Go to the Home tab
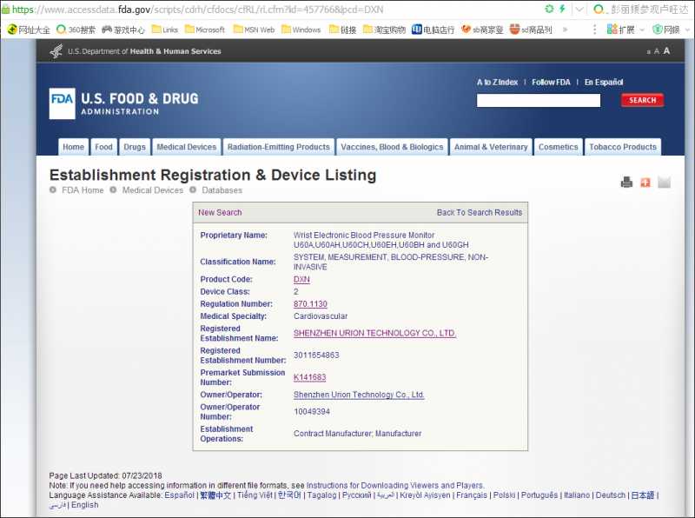Viewport: 695px width, 518px height. (73, 147)
